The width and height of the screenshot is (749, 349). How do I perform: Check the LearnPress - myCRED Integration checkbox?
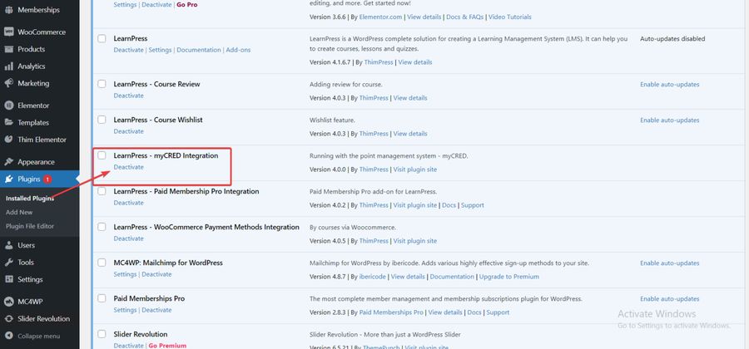coord(102,155)
